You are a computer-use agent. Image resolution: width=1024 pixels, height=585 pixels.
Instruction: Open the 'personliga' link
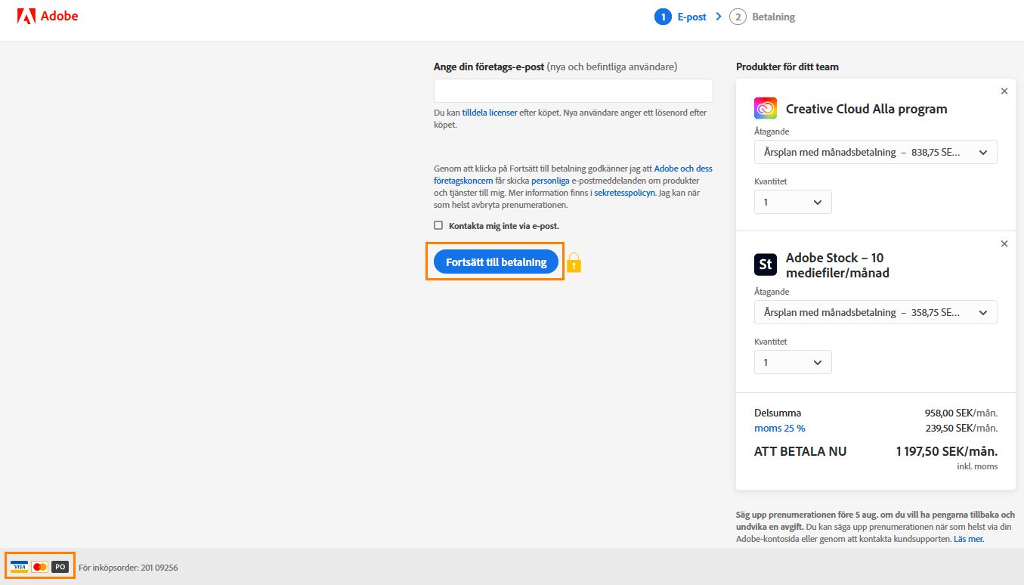[x=550, y=181]
